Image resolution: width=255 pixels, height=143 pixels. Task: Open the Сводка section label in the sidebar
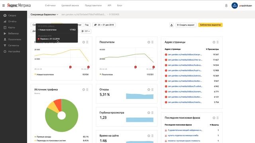pos(12,15)
